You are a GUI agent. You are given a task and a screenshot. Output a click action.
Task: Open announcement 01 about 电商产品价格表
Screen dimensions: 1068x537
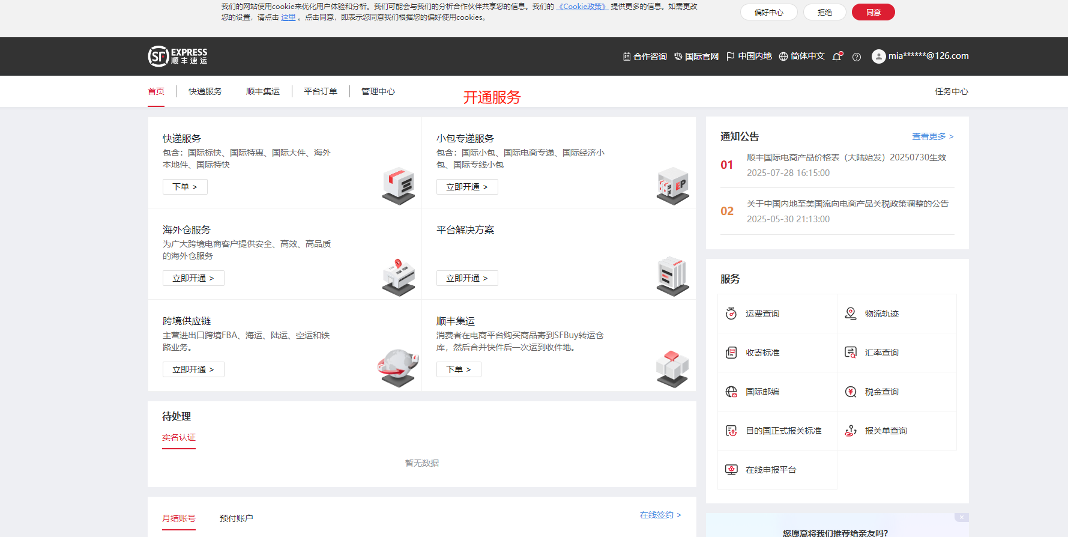pyautogui.click(x=846, y=157)
